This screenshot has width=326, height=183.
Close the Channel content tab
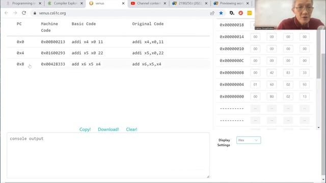tap(165, 4)
